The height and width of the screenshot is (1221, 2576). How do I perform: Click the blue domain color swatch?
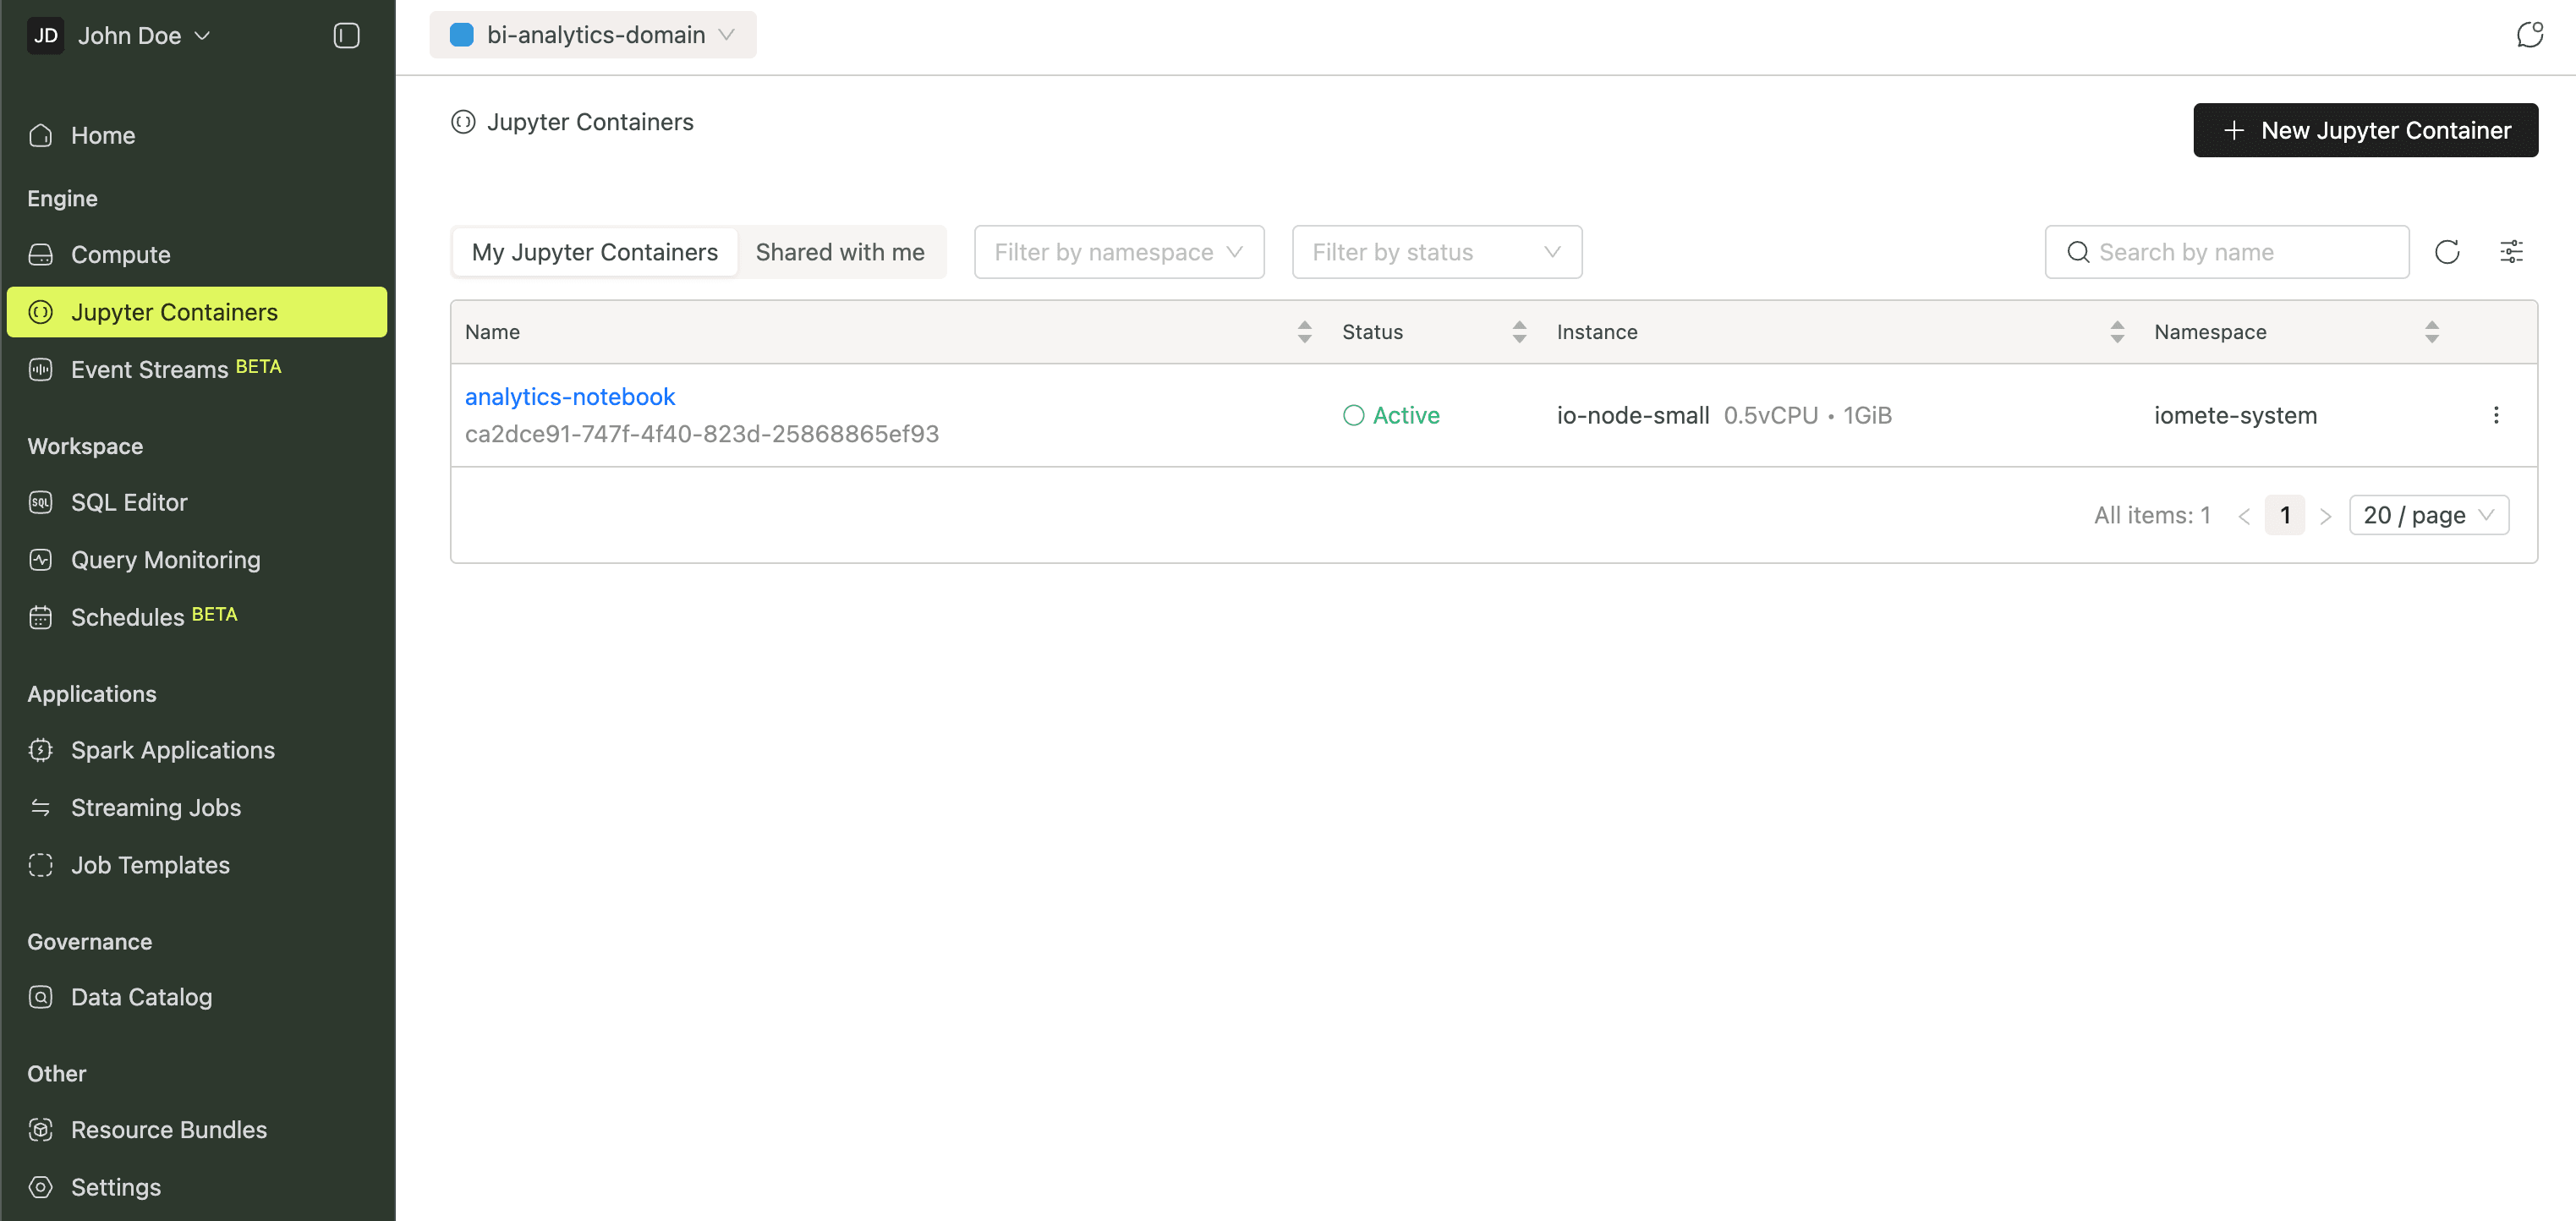point(461,34)
